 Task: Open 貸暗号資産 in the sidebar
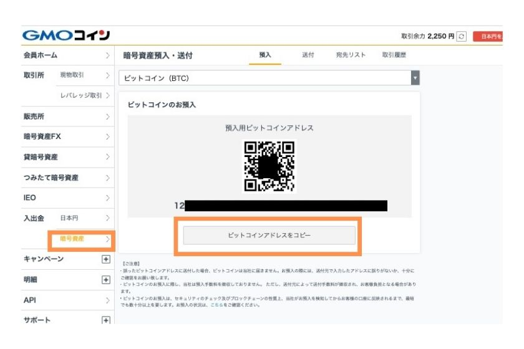(x=67, y=157)
